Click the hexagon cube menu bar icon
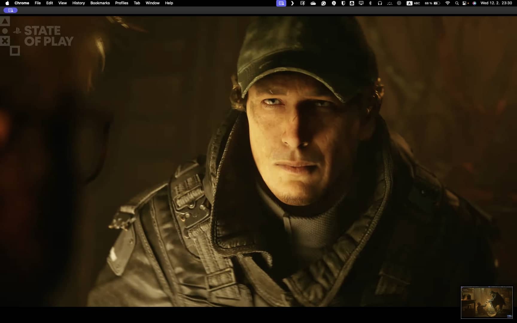Screen dimensions: 517x323 (334, 3)
